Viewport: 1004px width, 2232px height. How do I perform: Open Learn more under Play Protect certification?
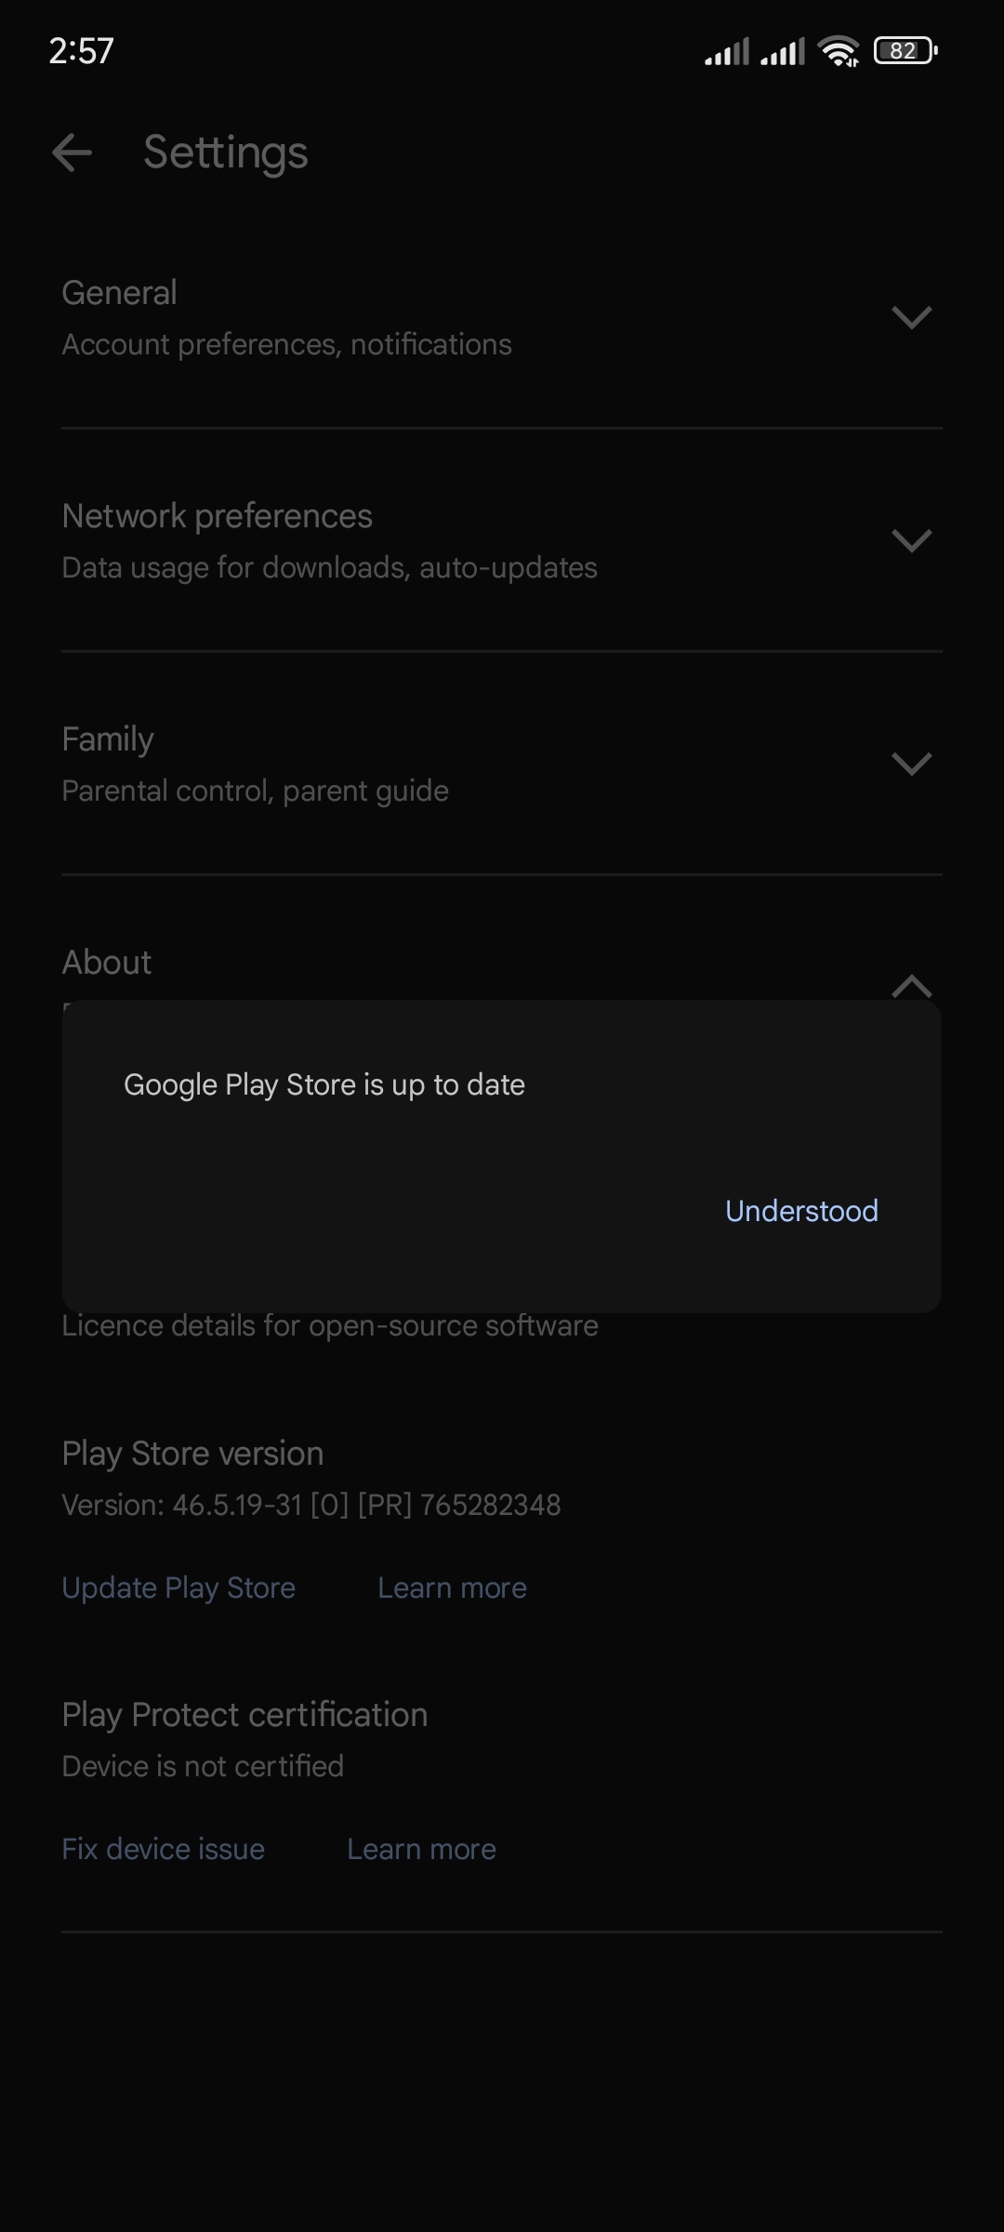(x=421, y=1849)
